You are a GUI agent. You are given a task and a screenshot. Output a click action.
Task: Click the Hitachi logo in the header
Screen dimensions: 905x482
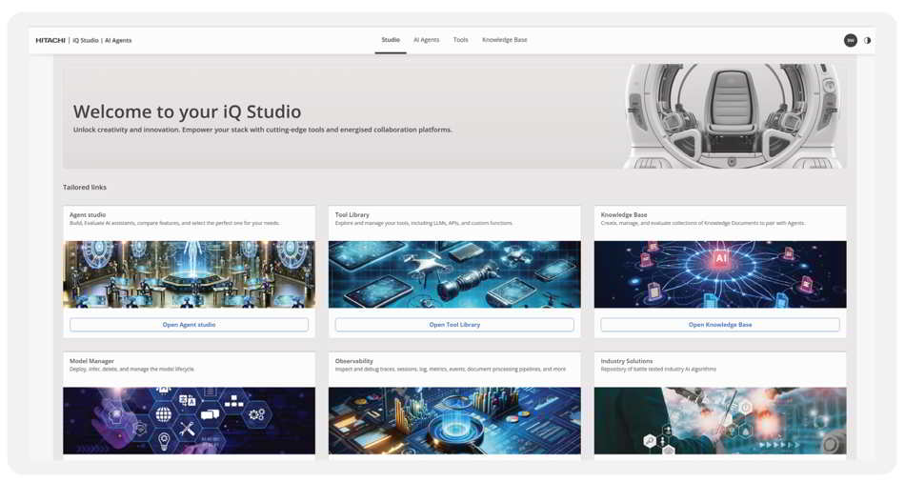pyautogui.click(x=50, y=40)
